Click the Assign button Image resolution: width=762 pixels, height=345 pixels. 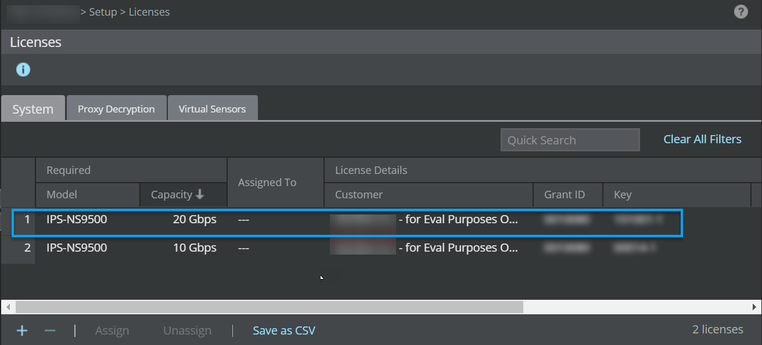click(x=112, y=331)
